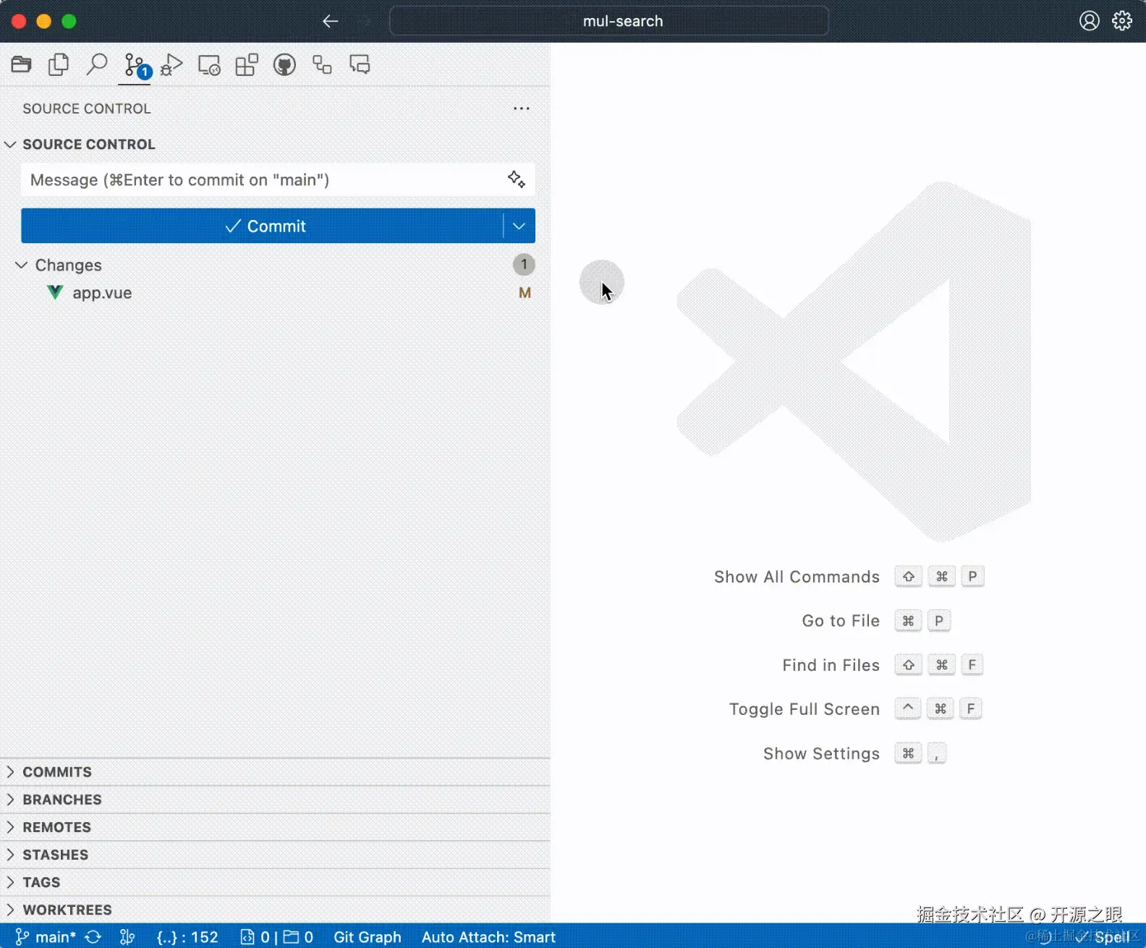
Task: Click Find in Files text
Action: pos(831,665)
